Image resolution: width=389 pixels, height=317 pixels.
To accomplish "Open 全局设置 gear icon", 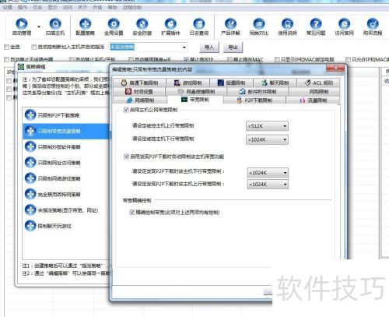I will [x=114, y=23].
